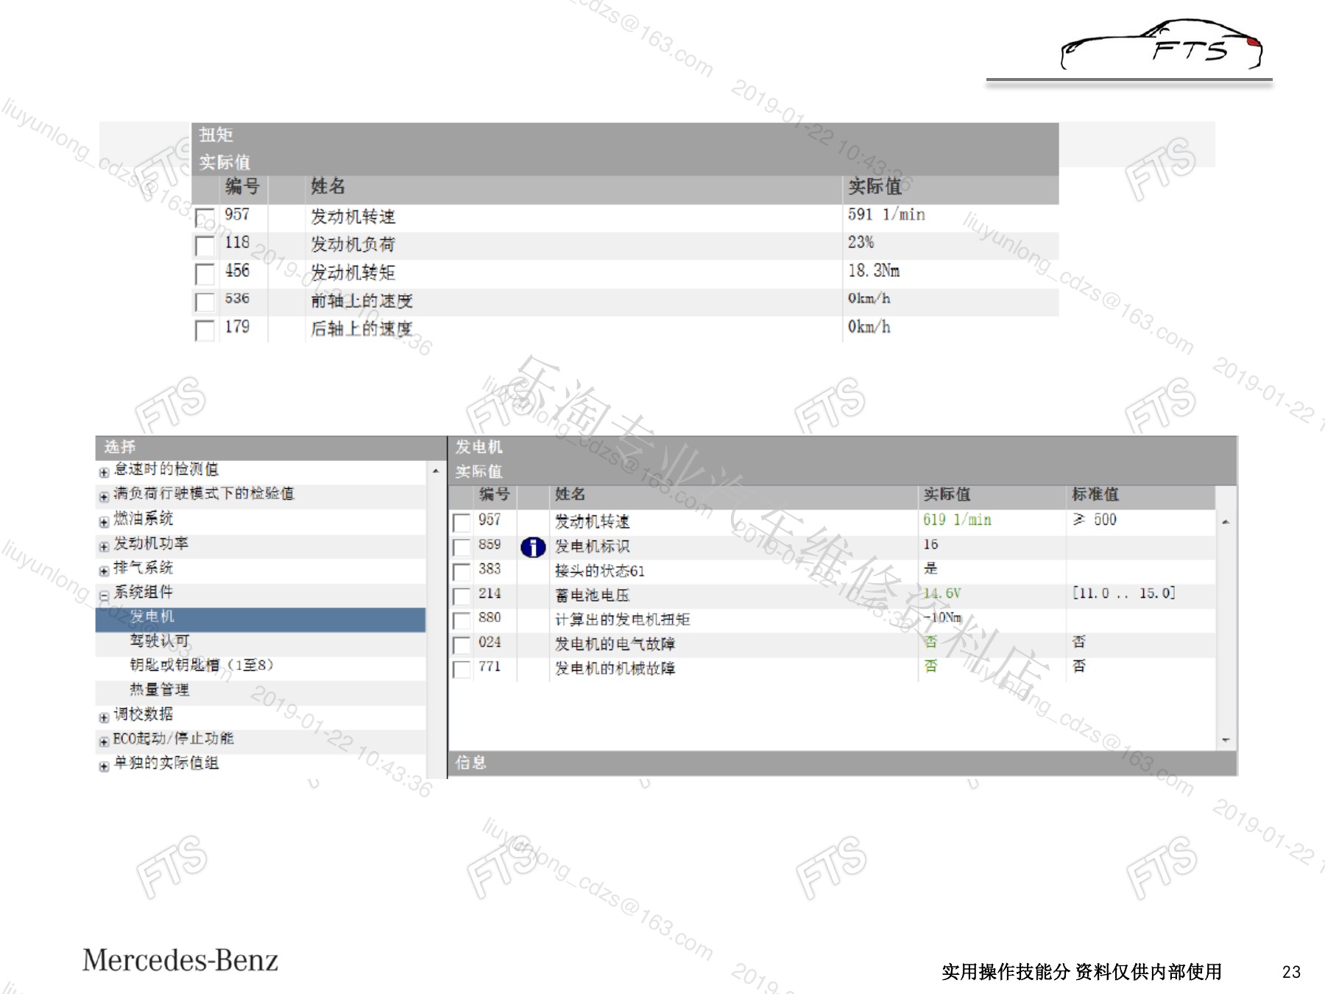Tick checkbox for row 214 蓄电池电压
Viewport: 1325px width, 994px height.
tap(462, 596)
